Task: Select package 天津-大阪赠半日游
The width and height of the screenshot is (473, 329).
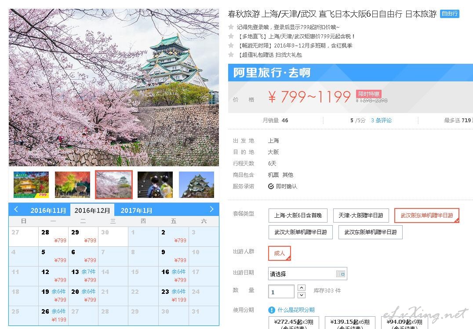Action: pyautogui.click(x=361, y=216)
